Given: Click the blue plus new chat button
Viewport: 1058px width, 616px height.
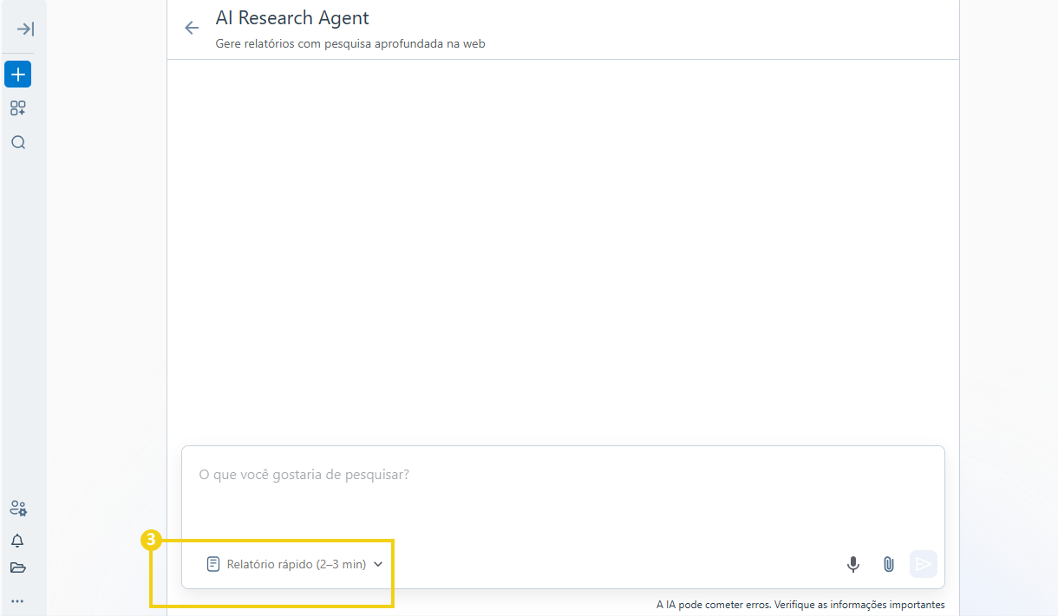Looking at the screenshot, I should pyautogui.click(x=17, y=75).
